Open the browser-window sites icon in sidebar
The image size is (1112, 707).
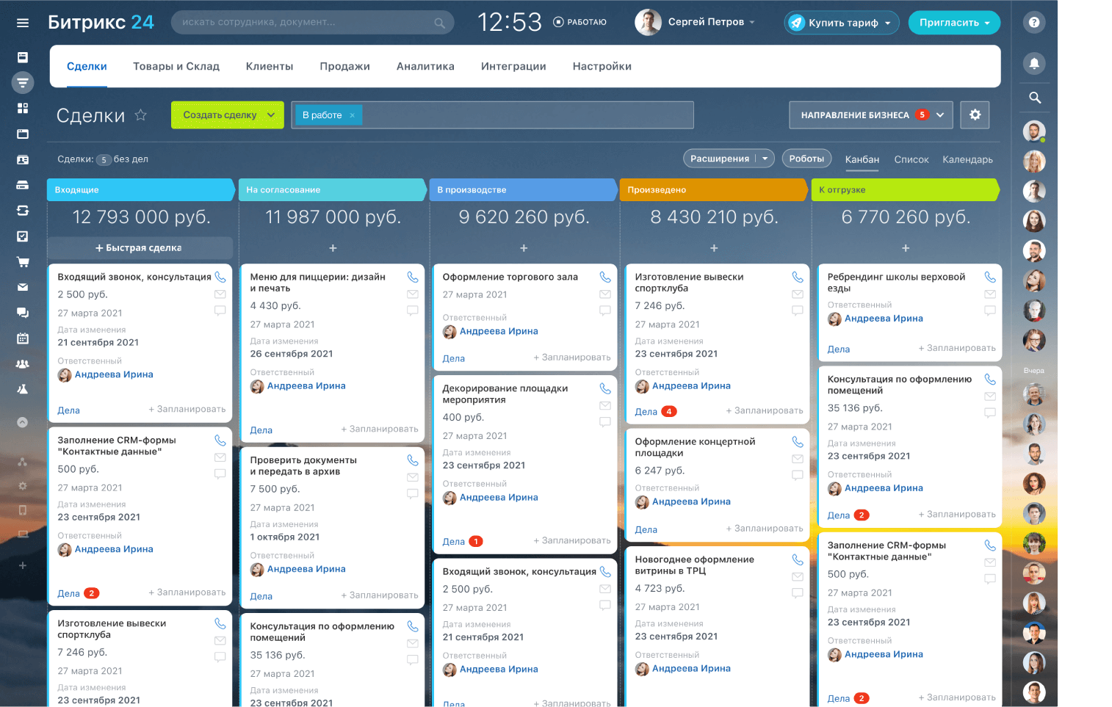(23, 134)
